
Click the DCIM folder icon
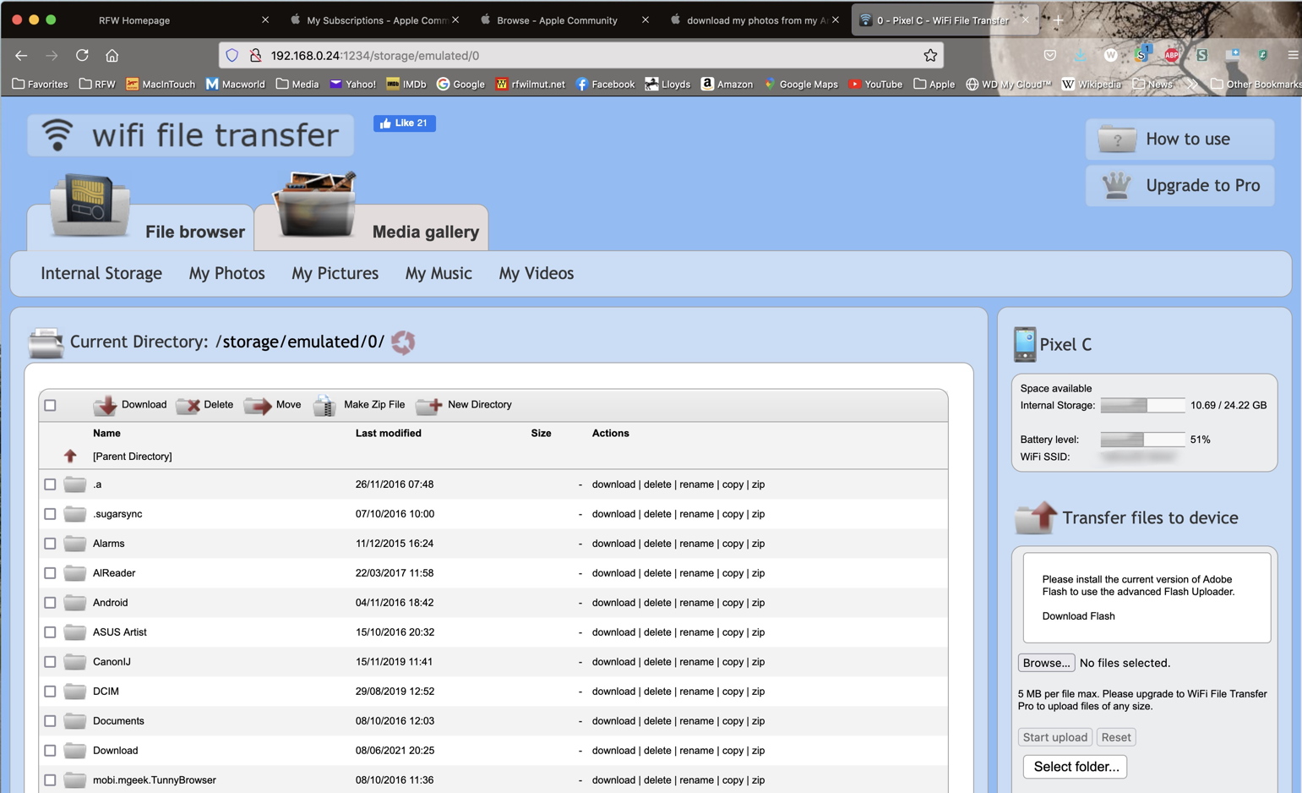click(75, 692)
